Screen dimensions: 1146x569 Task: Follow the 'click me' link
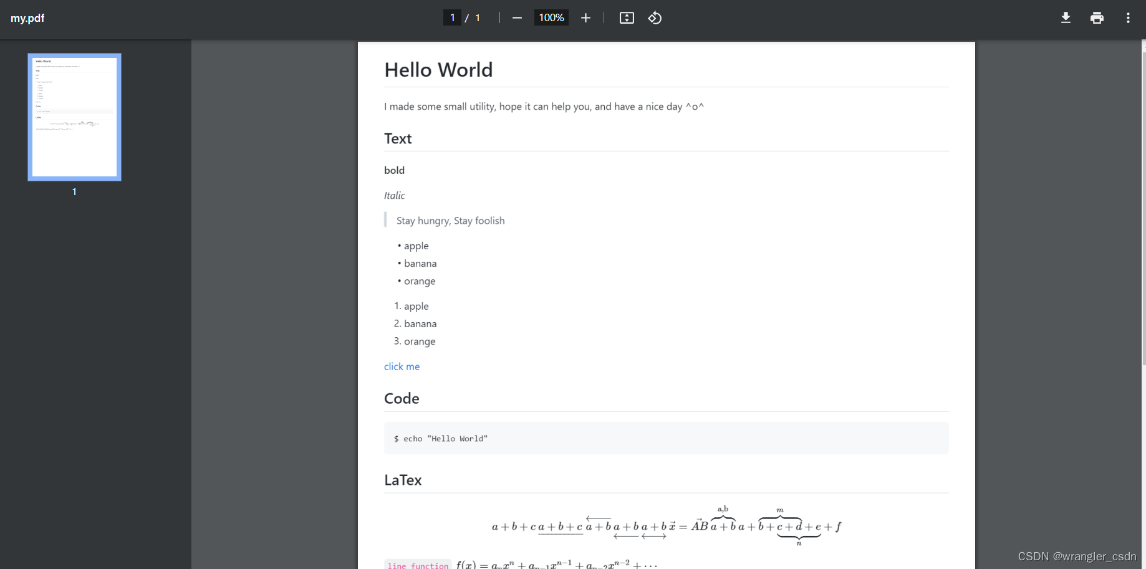(x=402, y=366)
